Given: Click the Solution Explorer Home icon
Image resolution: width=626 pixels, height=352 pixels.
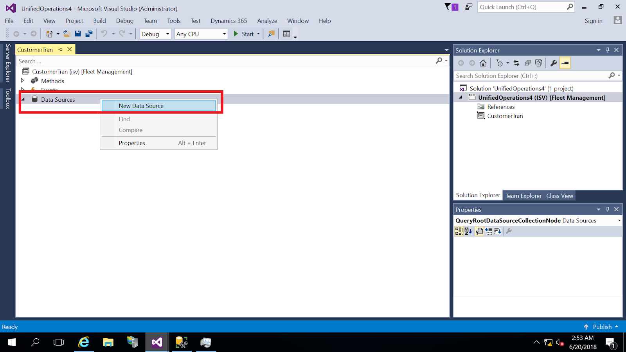Looking at the screenshot, I should click(483, 63).
